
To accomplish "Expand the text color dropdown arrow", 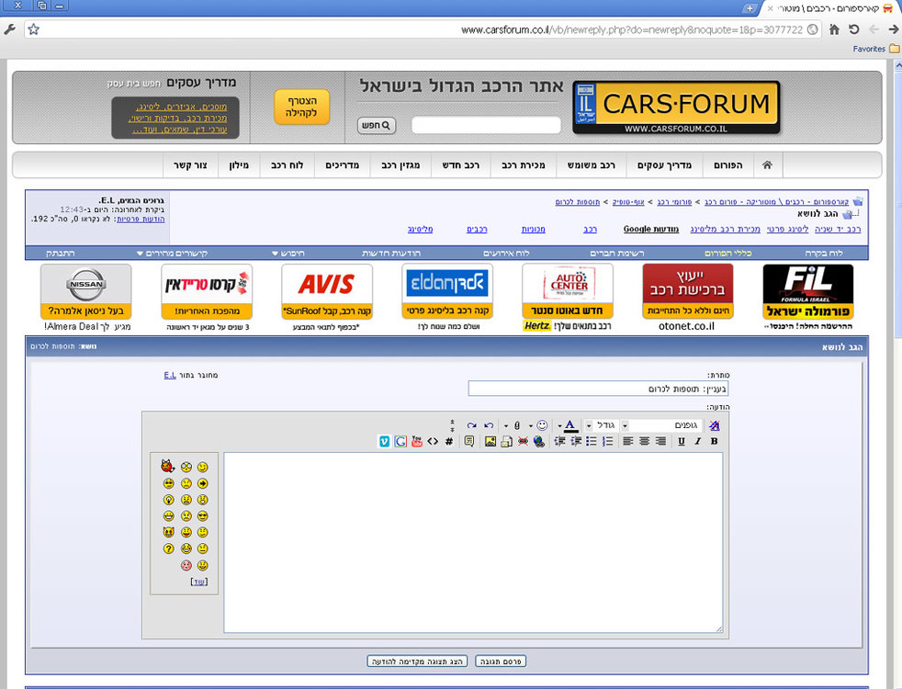I will [559, 425].
